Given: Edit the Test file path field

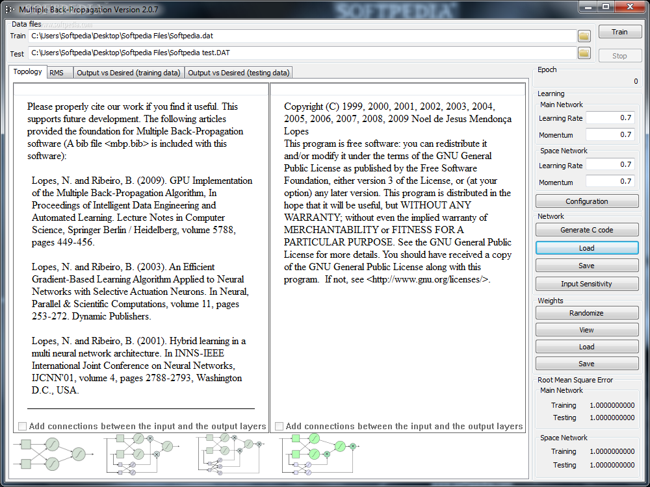Looking at the screenshot, I should pos(303,53).
